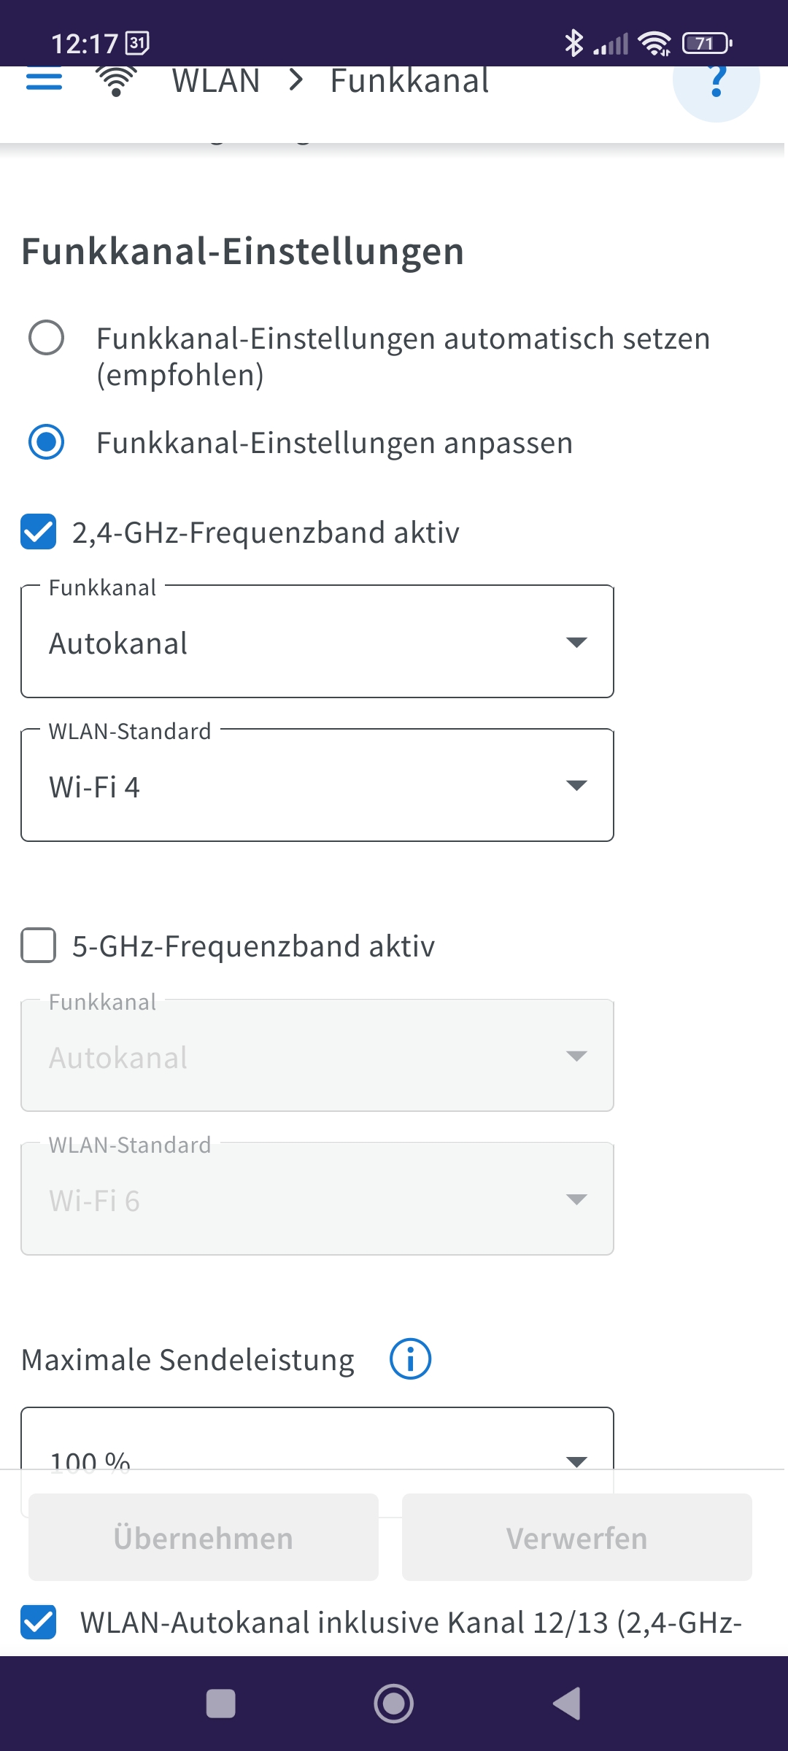The width and height of the screenshot is (788, 1751).
Task: Go to WLAN breadcrumb item
Action: (x=216, y=80)
